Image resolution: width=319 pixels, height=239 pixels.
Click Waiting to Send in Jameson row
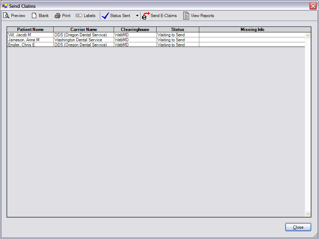click(178, 40)
